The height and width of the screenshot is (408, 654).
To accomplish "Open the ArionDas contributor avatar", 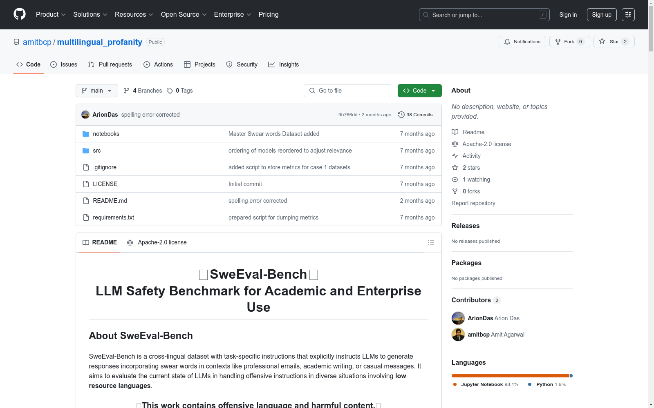I will [458, 318].
